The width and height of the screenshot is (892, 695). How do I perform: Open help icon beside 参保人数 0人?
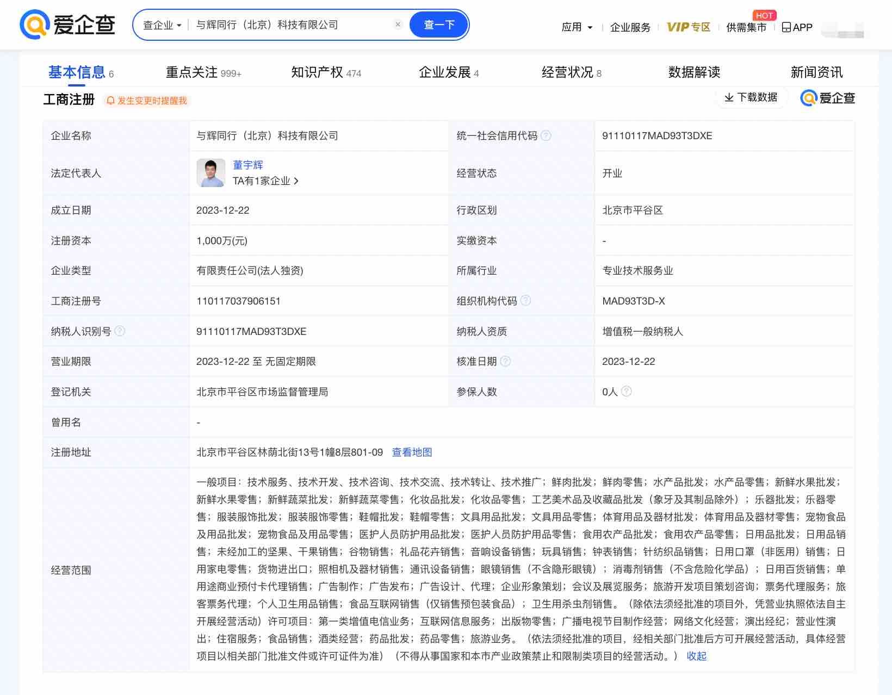(626, 392)
